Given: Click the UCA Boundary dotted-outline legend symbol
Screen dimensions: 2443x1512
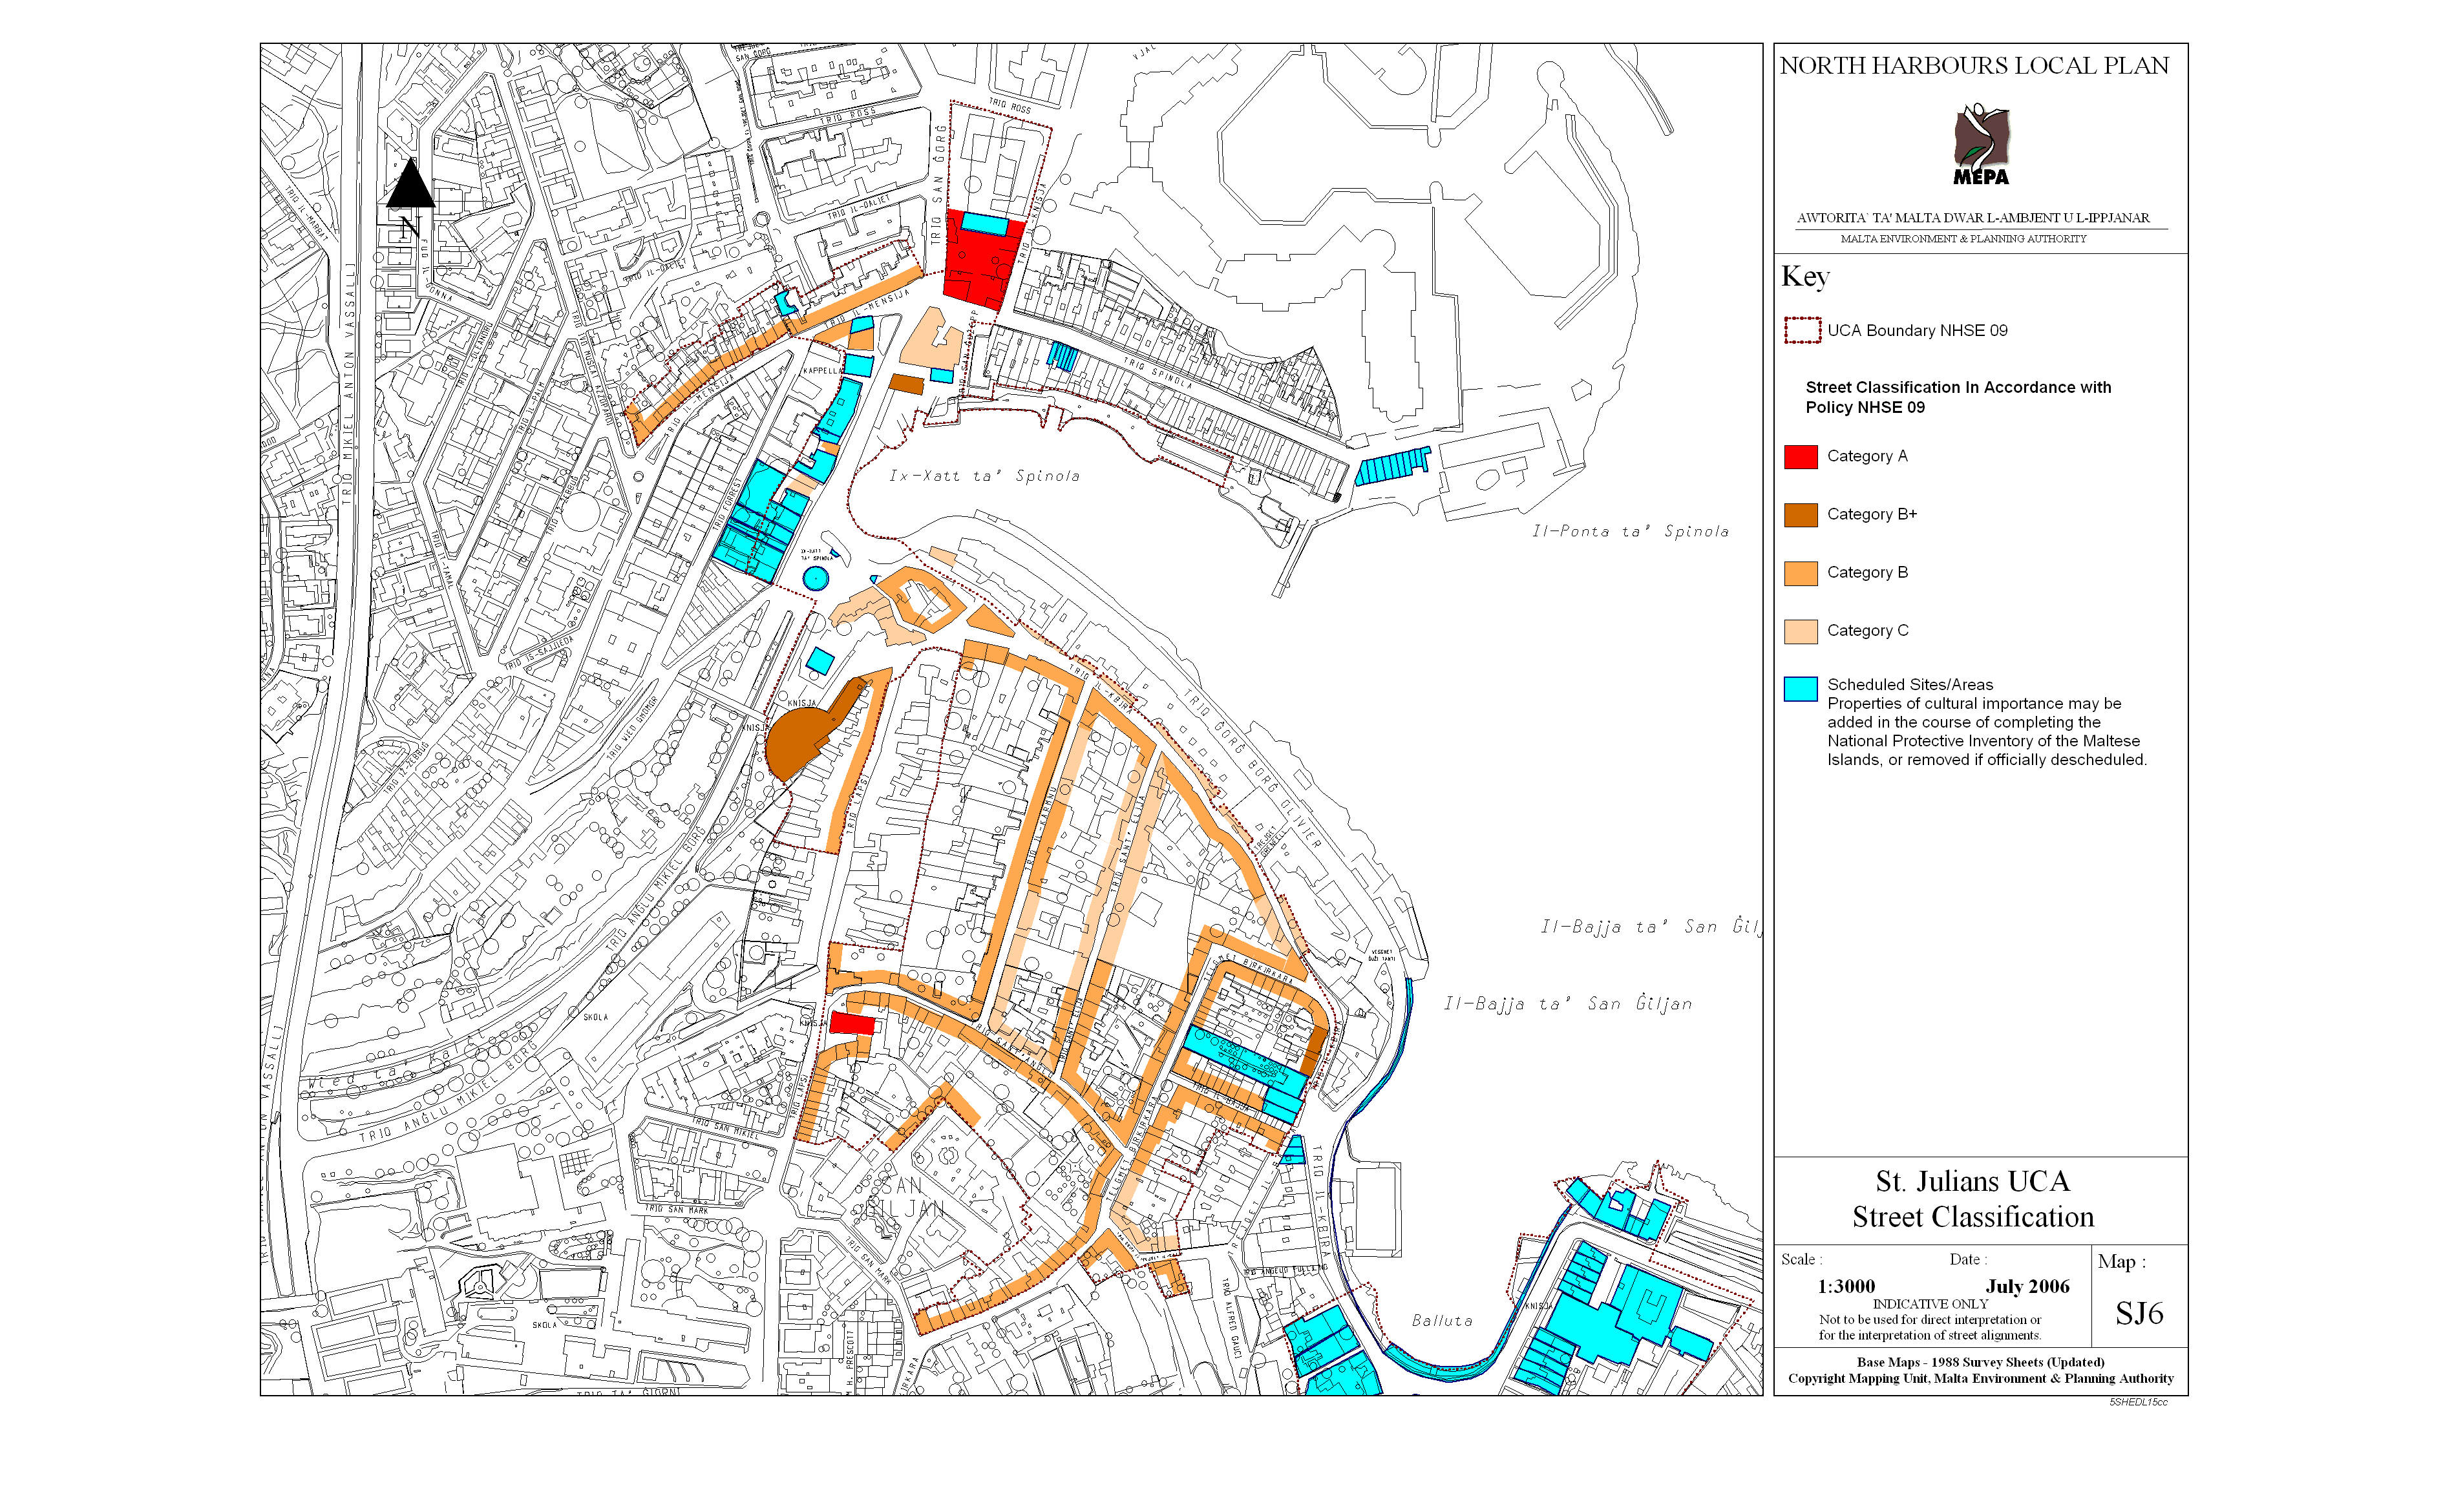Looking at the screenshot, I should (1802, 330).
